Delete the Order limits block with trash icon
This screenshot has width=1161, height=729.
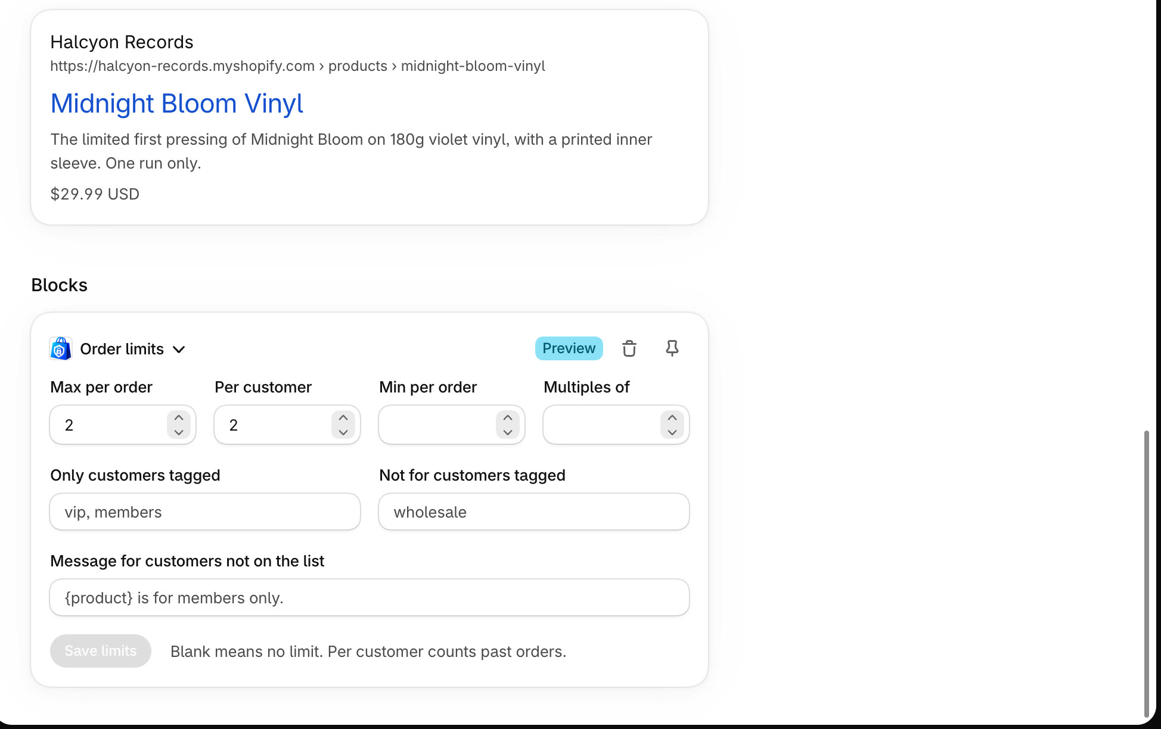[x=629, y=348]
